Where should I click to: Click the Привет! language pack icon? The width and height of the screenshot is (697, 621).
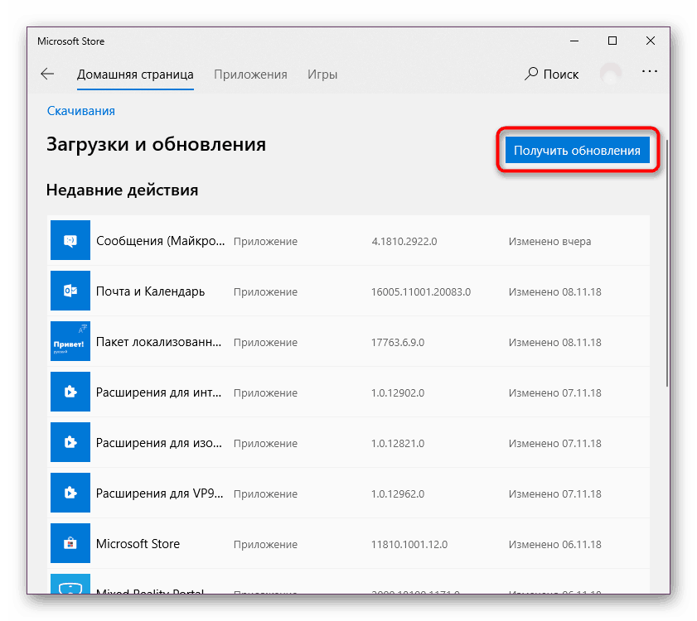click(70, 341)
